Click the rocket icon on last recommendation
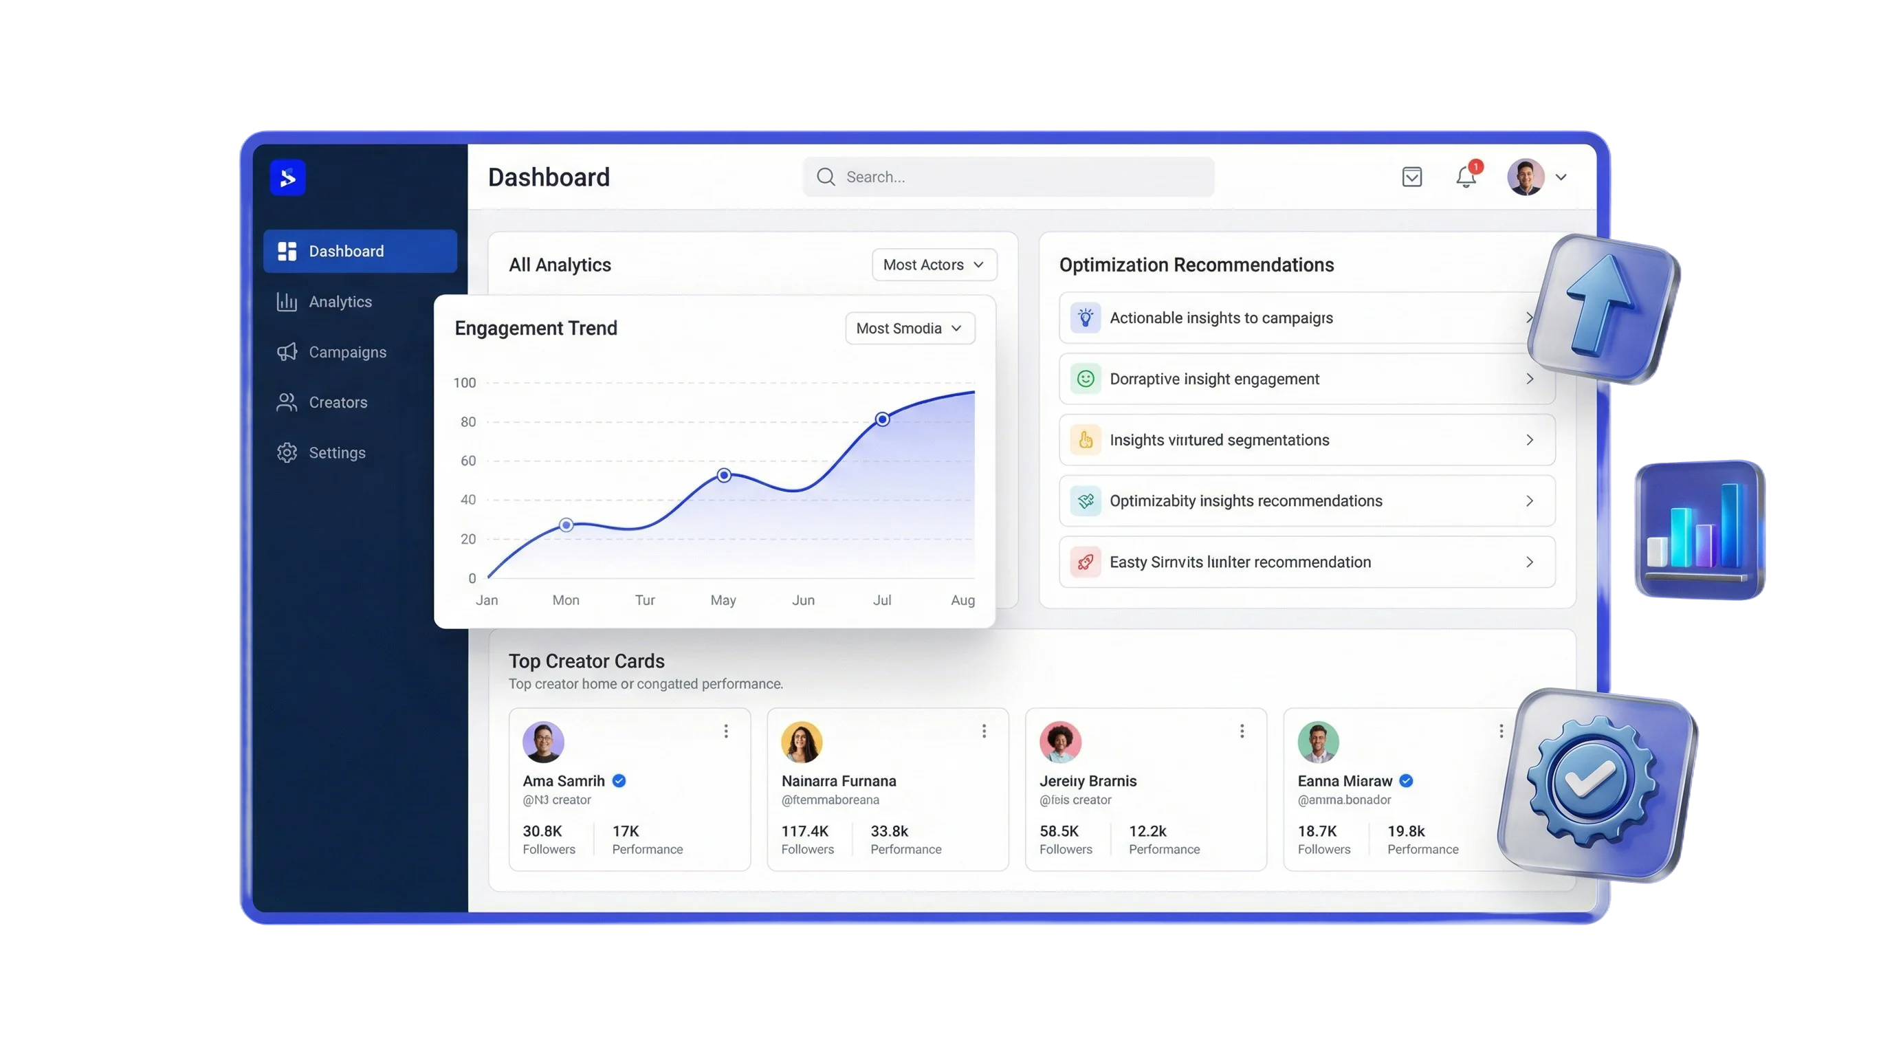Screen dimensions: 1892x1056 pyautogui.click(x=1085, y=562)
